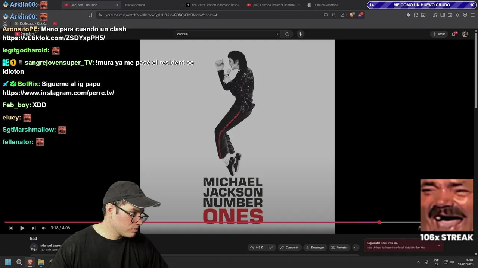The height and width of the screenshot is (268, 478).
Task: Start voice search with microphone icon
Action: [300, 34]
